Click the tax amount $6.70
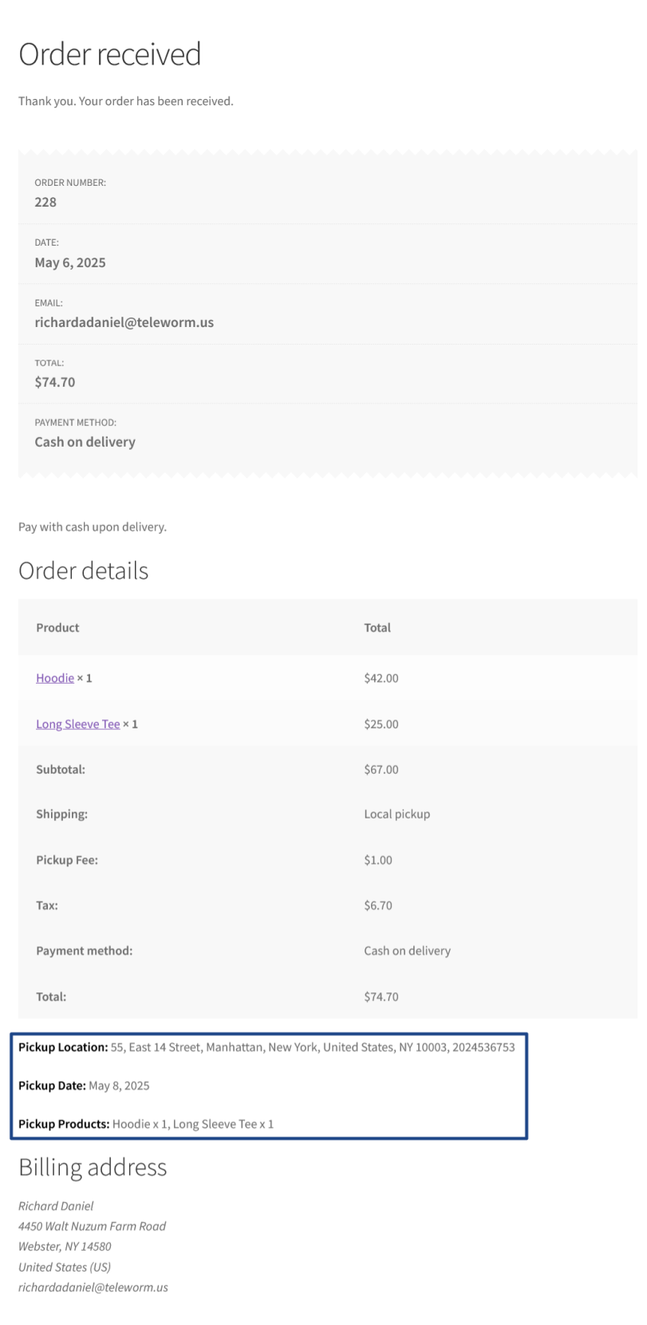 point(378,905)
